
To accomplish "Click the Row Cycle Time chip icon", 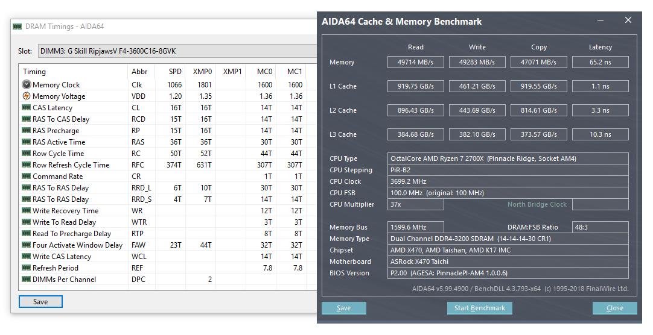I will 26,153.
